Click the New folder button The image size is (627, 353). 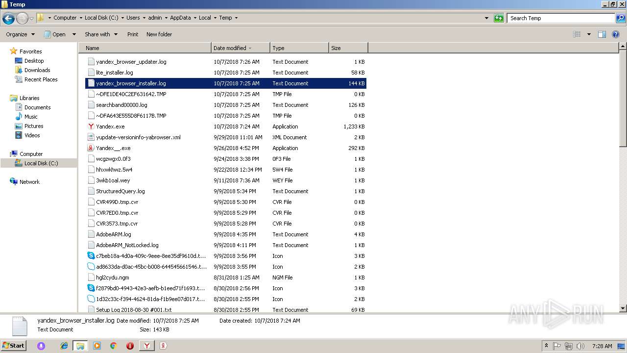click(x=159, y=34)
